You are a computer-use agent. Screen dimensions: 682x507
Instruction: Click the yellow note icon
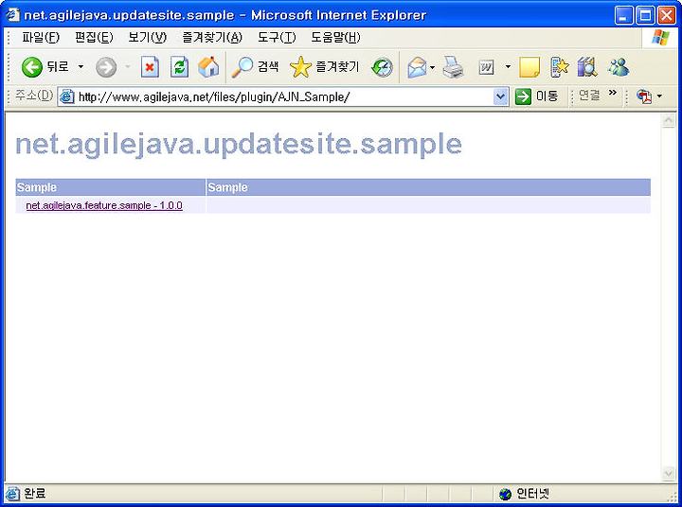(x=529, y=67)
